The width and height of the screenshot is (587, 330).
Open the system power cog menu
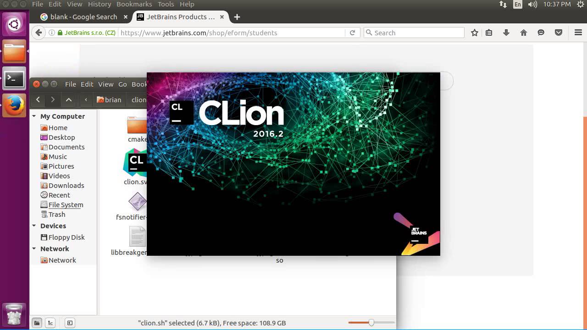[580, 4]
